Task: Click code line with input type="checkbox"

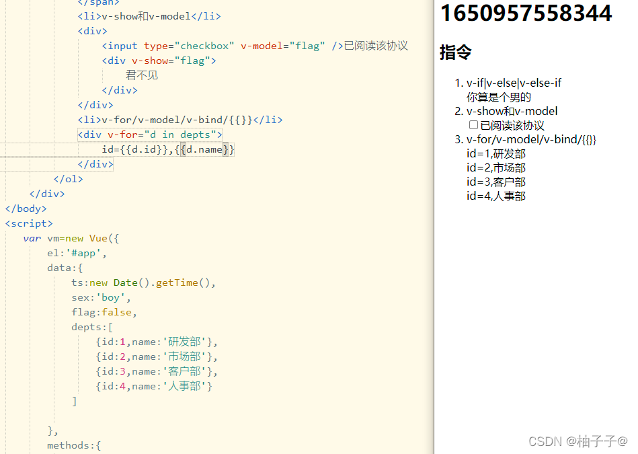Action: pyautogui.click(x=255, y=46)
